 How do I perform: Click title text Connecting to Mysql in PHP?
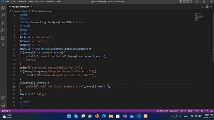click(51, 22)
